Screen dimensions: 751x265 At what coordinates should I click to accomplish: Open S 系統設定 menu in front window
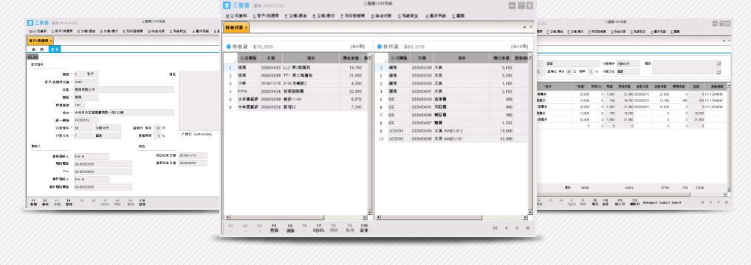click(408, 15)
